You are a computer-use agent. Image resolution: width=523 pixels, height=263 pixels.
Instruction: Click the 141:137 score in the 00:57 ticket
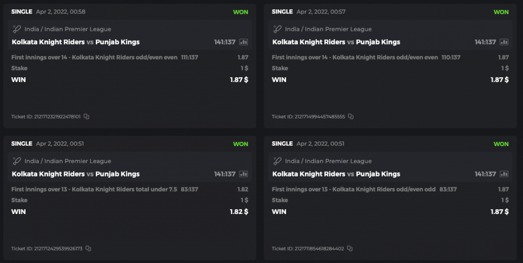tap(485, 42)
